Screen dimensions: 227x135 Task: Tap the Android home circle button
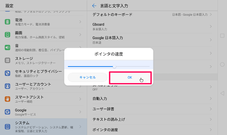click(222, 65)
